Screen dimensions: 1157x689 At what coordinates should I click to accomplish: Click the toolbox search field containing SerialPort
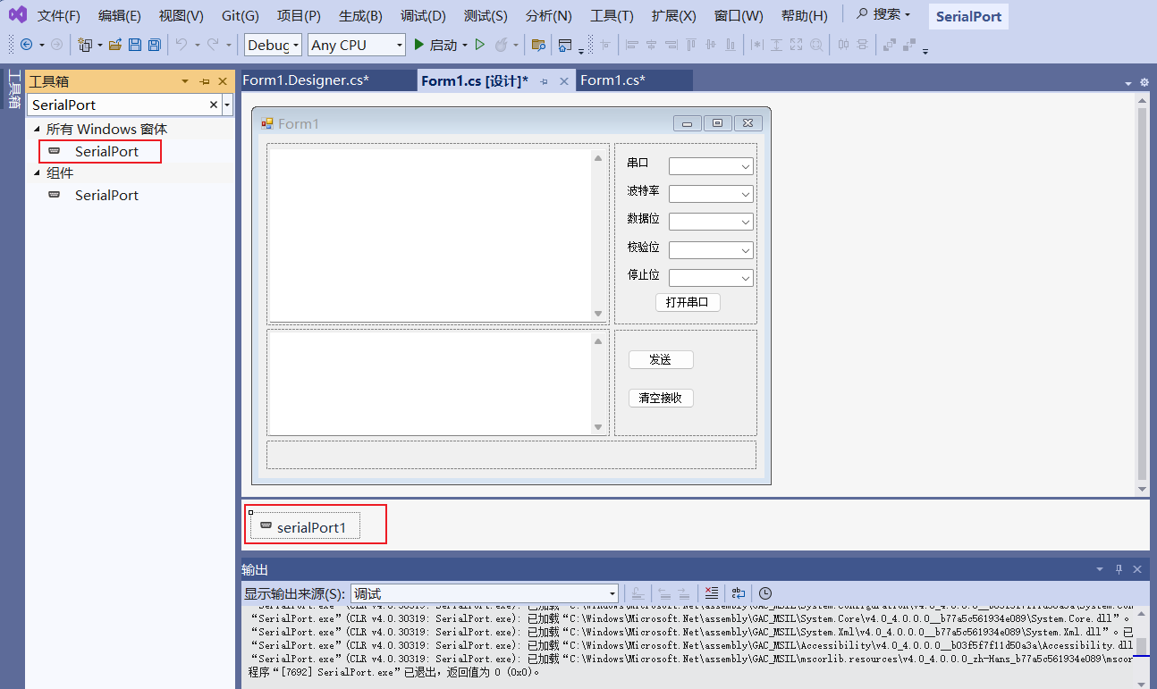click(x=118, y=105)
